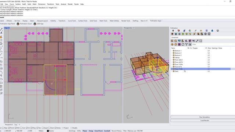The image size is (235, 132).
Task: Toggle SmartTrack in status bar
Action: pyautogui.click(x=98, y=131)
